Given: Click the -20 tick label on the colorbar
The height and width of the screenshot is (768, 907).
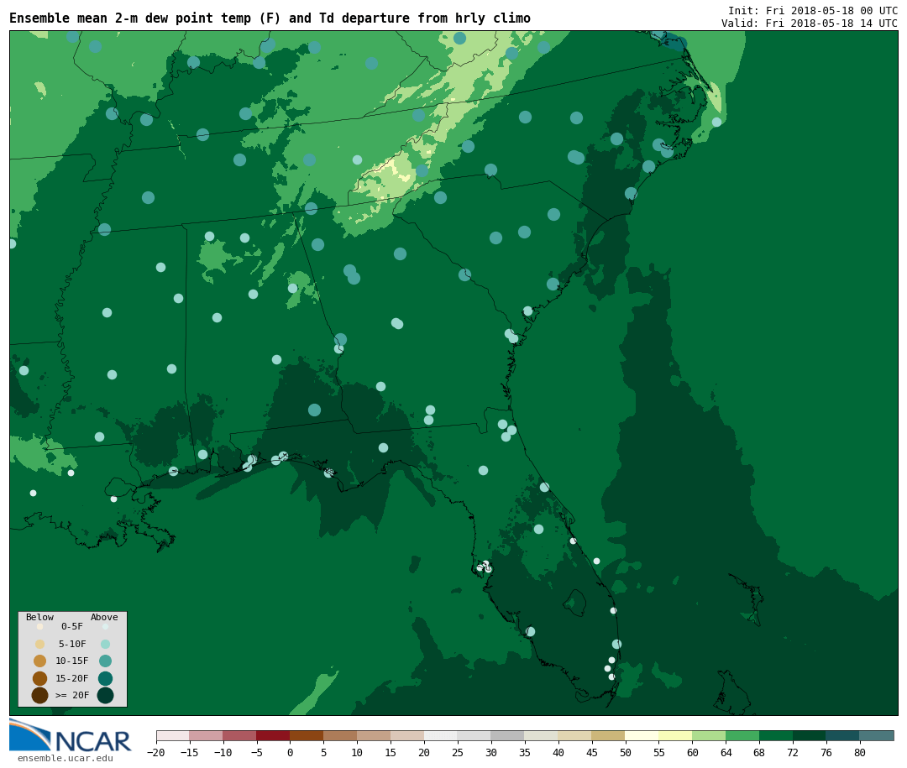Looking at the screenshot, I should 155,752.
